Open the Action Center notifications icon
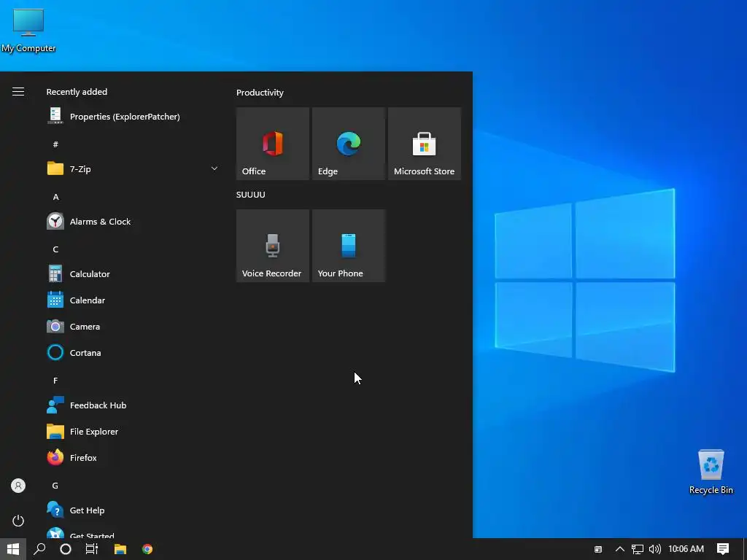Image resolution: width=747 pixels, height=560 pixels. 723,549
